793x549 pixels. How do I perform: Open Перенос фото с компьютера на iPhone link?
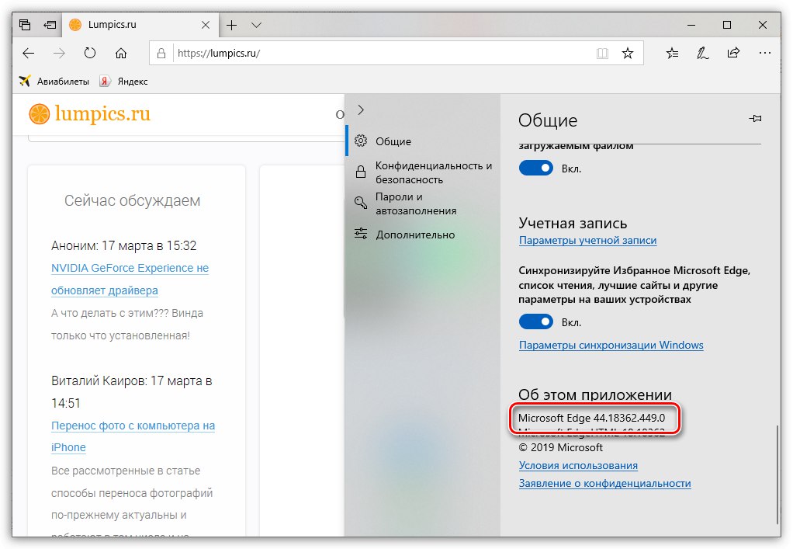click(133, 436)
